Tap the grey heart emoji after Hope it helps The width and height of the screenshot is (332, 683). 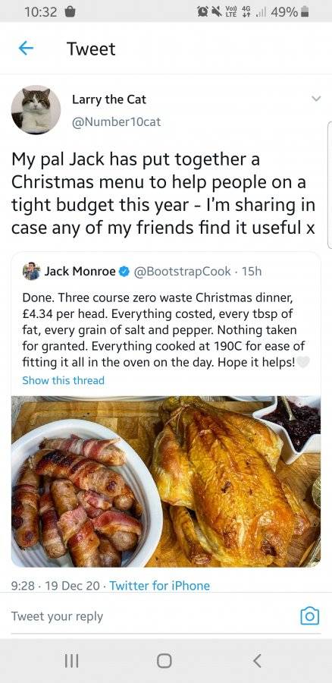[303, 362]
